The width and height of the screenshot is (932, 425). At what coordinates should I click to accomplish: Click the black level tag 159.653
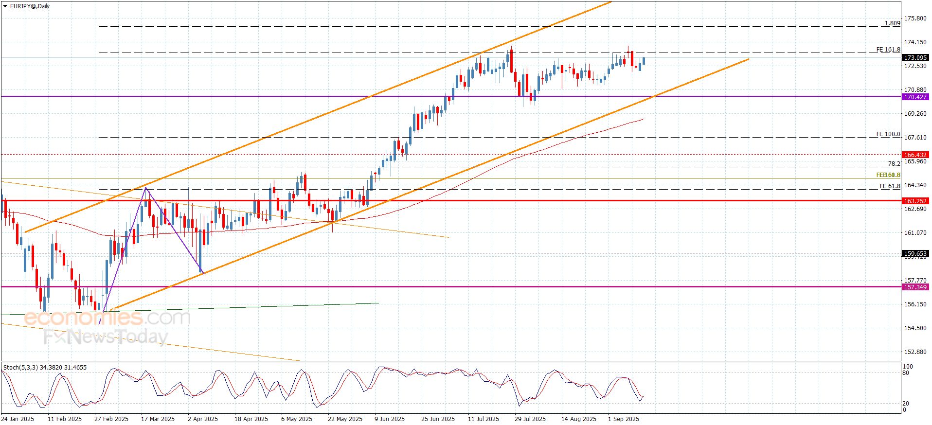click(x=915, y=253)
